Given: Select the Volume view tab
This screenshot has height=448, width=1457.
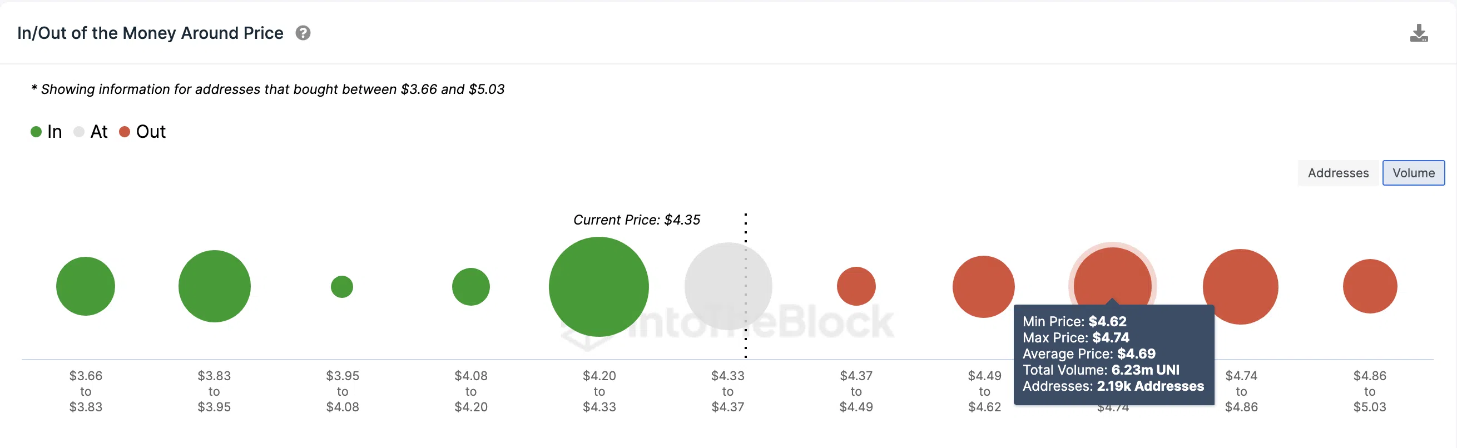Looking at the screenshot, I should point(1414,173).
